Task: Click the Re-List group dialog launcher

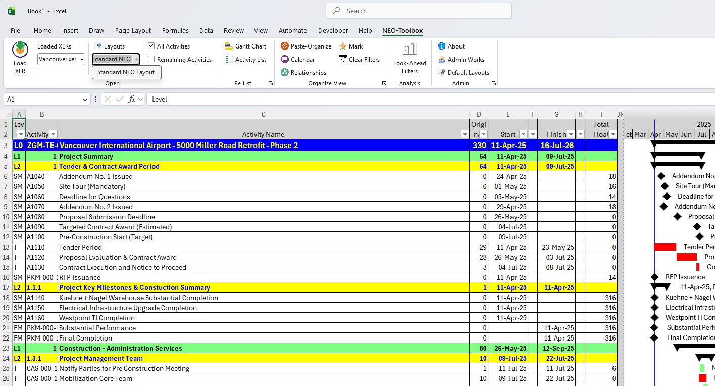Action: pyautogui.click(x=271, y=83)
